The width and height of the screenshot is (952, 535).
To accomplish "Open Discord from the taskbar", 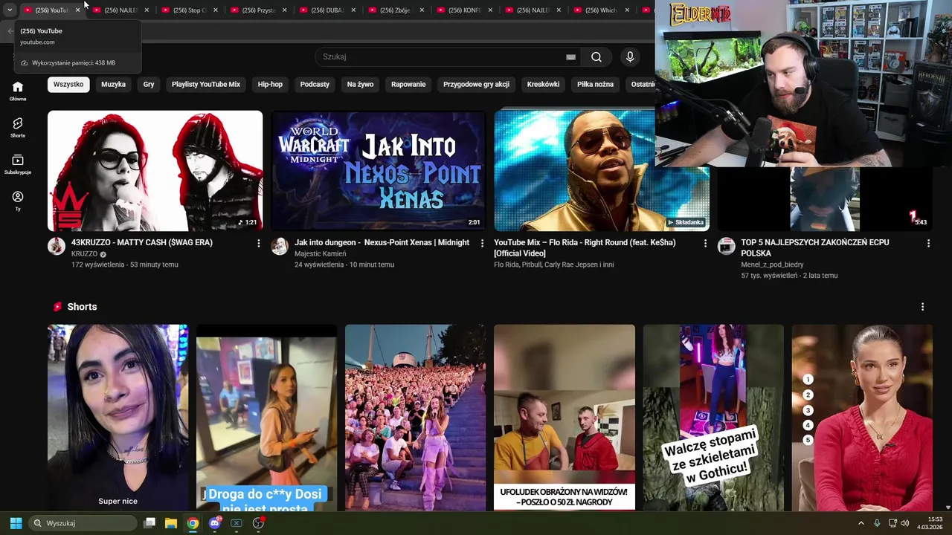I will tap(215, 523).
